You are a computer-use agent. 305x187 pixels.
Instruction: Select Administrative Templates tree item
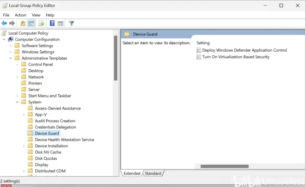pos(44,58)
